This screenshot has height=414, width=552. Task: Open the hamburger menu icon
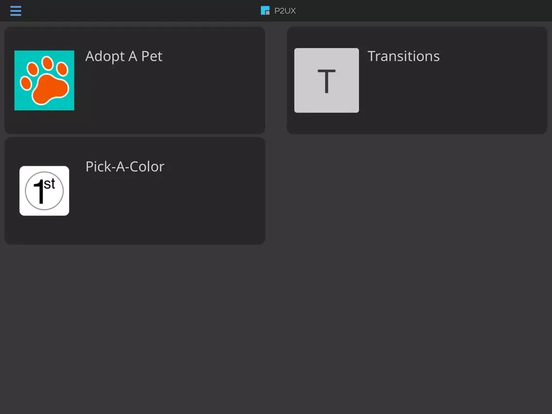16,11
